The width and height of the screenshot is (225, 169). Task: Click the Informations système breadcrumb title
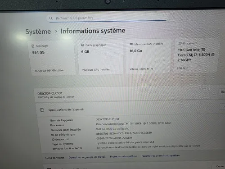[x=93, y=31]
